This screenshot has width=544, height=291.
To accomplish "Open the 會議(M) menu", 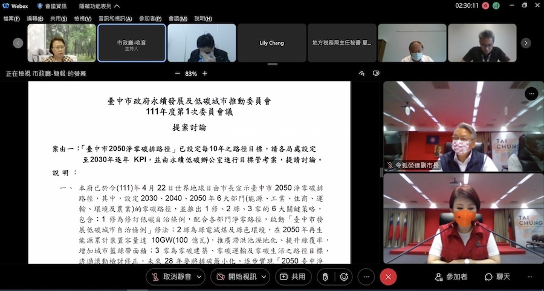I will point(178,19).
